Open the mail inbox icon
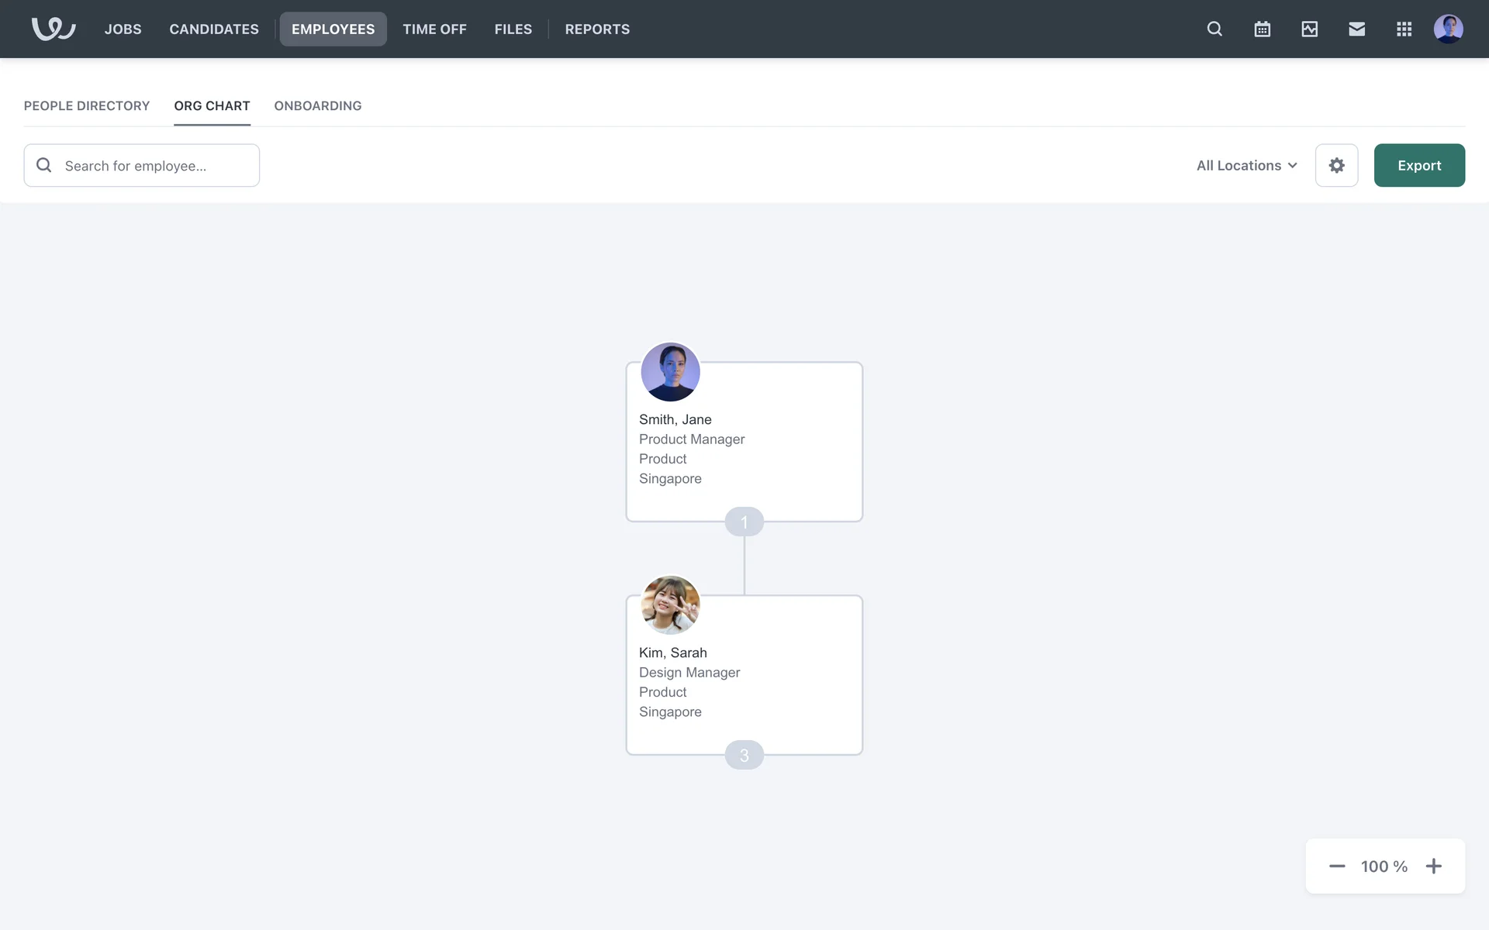 [1356, 29]
